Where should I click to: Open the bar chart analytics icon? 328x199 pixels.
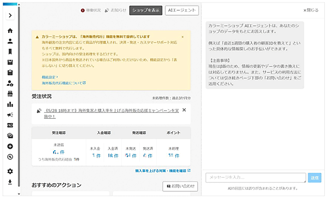click(10, 104)
